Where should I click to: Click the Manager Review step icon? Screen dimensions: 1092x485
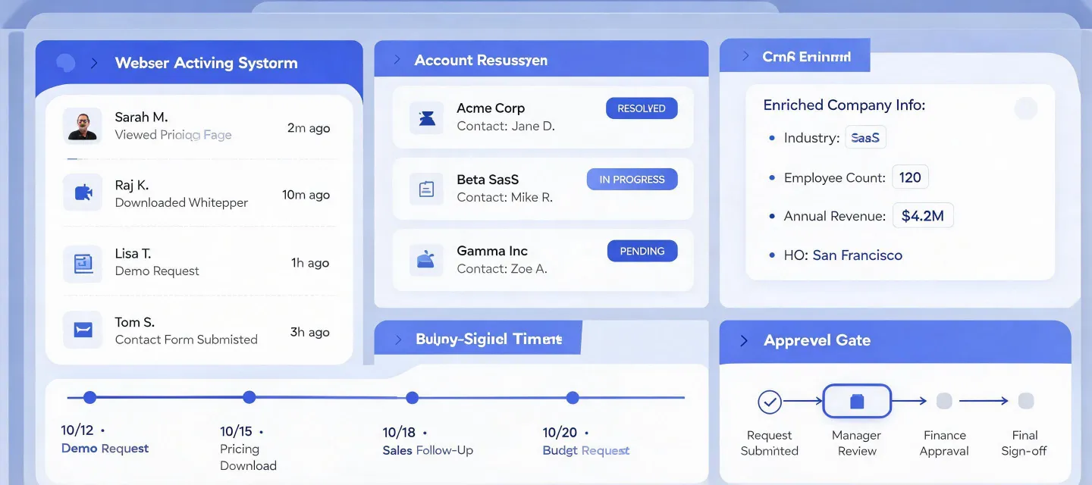click(857, 402)
